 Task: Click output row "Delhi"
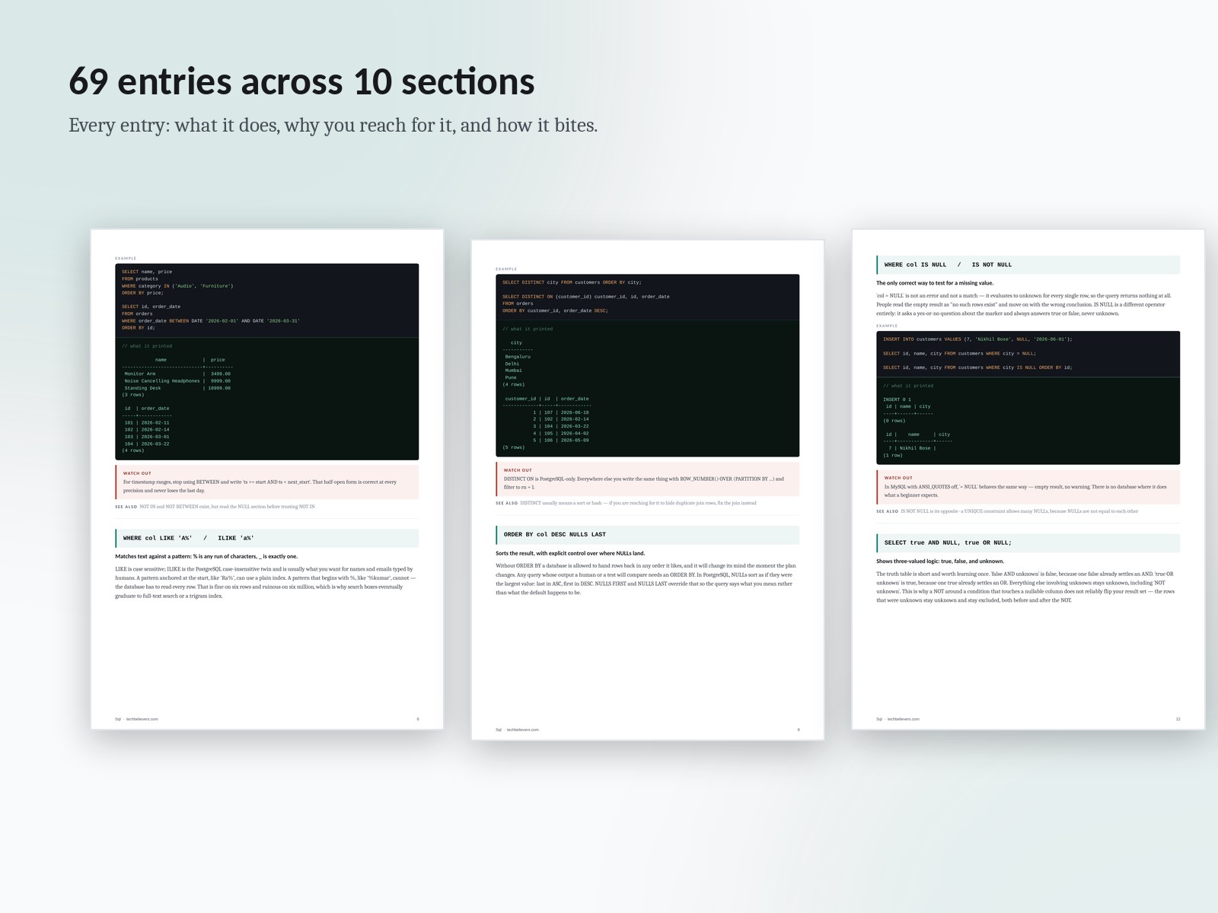(x=512, y=364)
